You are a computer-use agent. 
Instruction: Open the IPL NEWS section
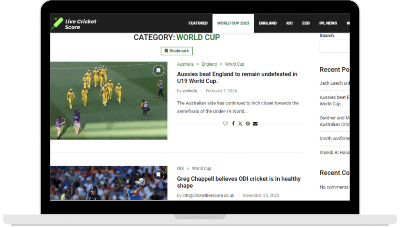point(328,23)
